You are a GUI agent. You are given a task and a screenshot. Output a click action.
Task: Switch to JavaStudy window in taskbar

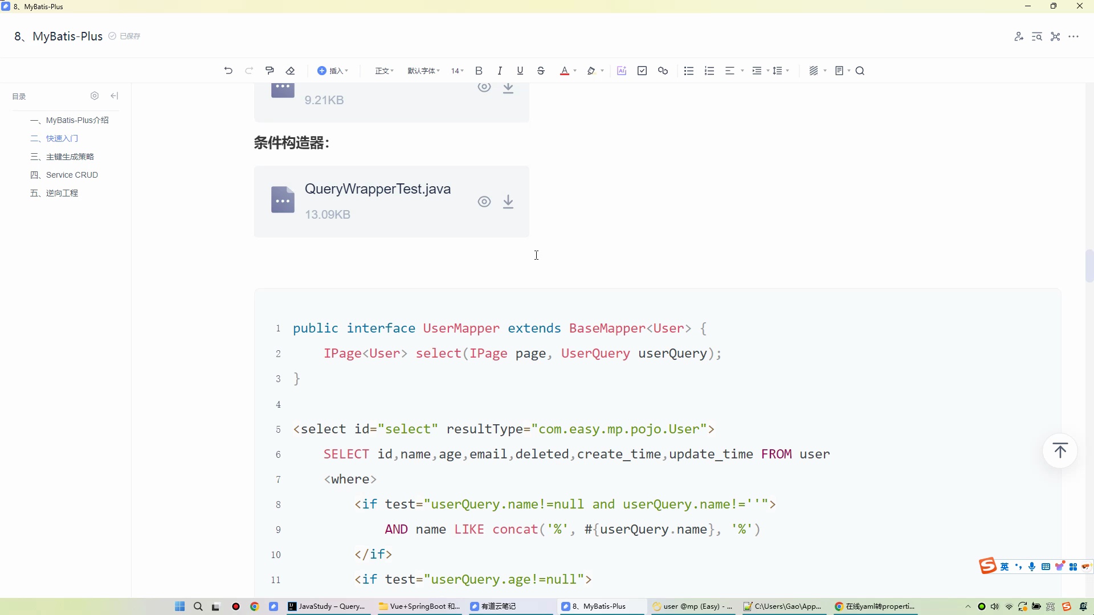tap(329, 606)
